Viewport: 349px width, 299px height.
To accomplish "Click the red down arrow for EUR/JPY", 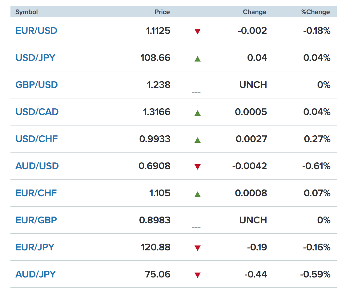I will click(x=197, y=248).
